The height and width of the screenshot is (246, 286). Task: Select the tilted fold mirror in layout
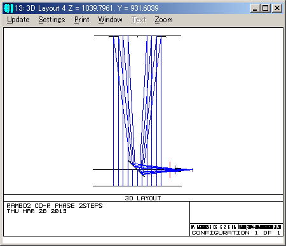point(137,169)
